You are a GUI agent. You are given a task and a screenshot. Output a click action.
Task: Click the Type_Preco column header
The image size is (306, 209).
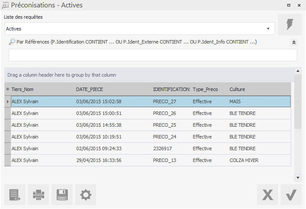click(208, 89)
